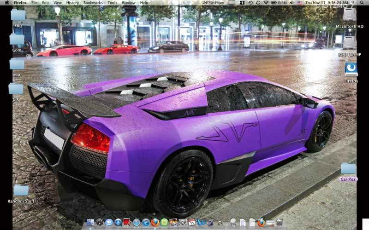Open Photo Booth from the Dock
The image size is (369, 230).
pos(127,223)
